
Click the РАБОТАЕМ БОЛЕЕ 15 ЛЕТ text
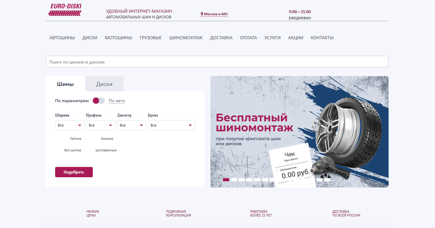[x=261, y=213]
